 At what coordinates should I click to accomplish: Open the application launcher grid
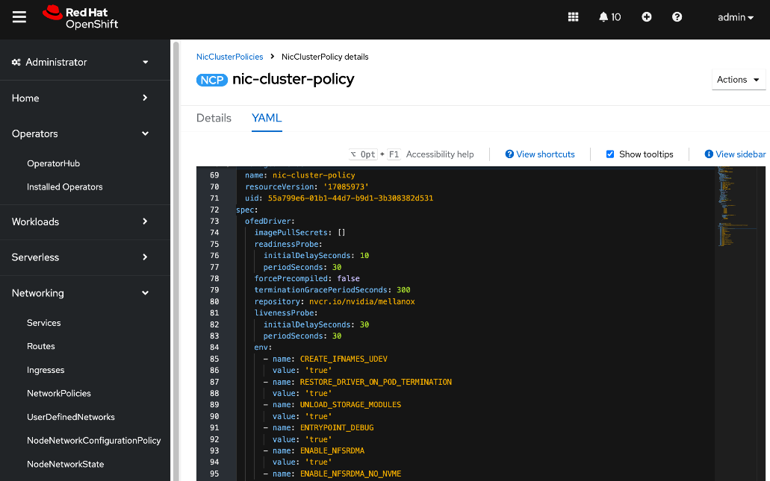[x=574, y=17]
